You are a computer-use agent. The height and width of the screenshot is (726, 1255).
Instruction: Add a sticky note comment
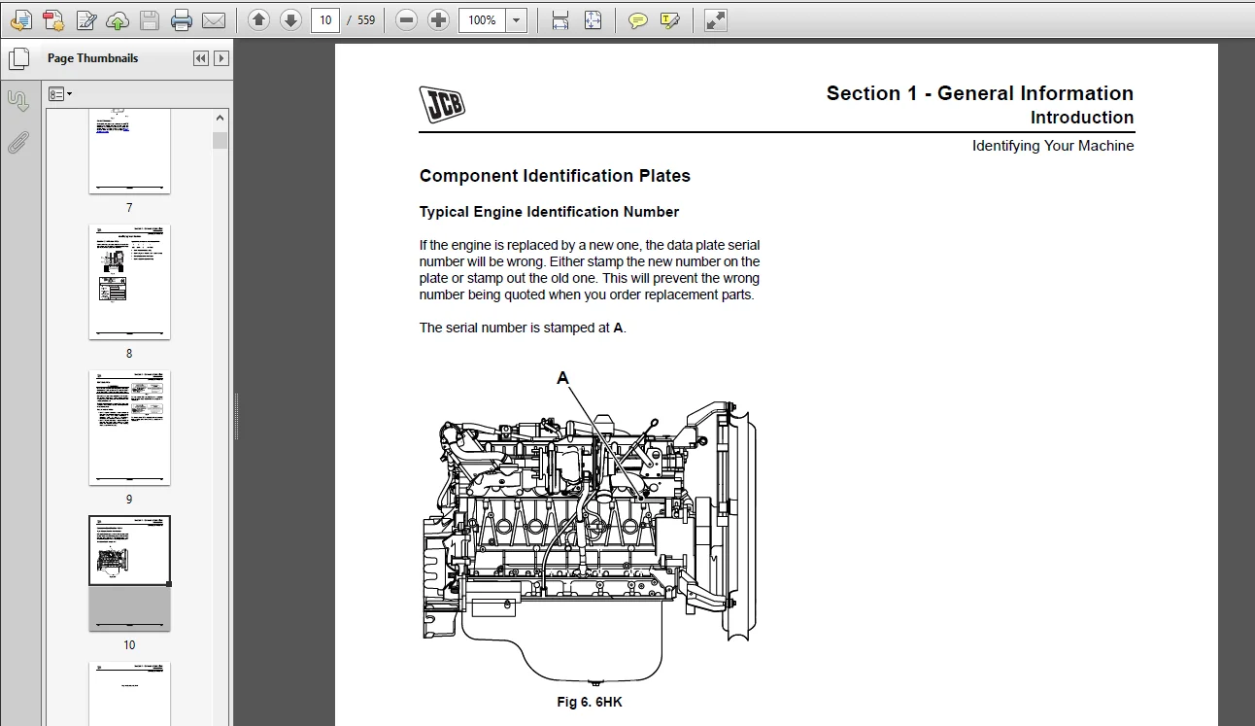click(637, 19)
